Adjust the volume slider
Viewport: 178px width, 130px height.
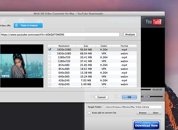tap(154, 96)
